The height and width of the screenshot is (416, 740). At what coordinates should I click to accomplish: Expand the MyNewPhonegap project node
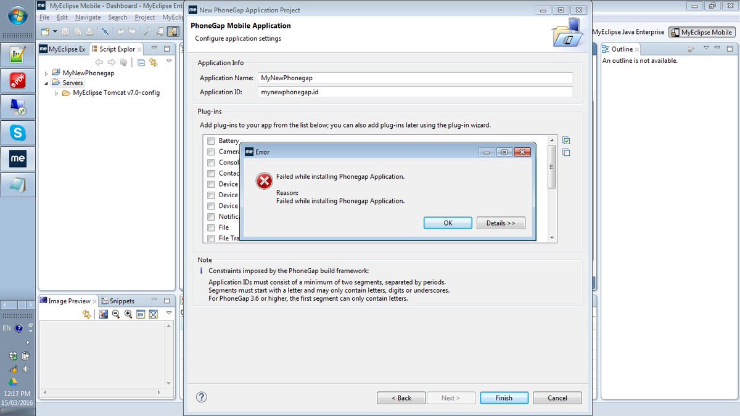[46, 73]
